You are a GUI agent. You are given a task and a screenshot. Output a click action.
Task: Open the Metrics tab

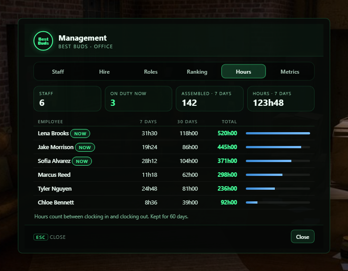290,72
